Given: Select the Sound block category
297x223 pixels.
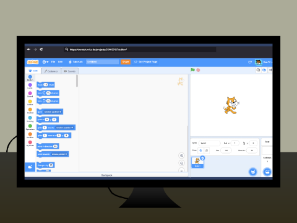Looking at the screenshot, I should point(30,94).
